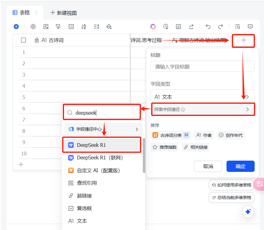Adjust row height icon

[x=97, y=27]
